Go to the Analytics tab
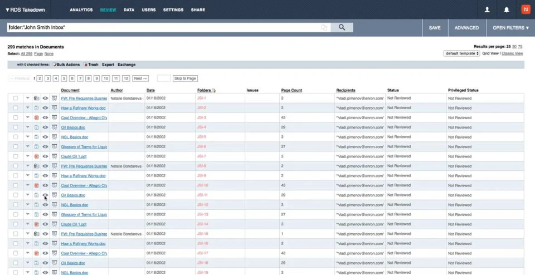This screenshot has height=275, width=535. coord(81,10)
